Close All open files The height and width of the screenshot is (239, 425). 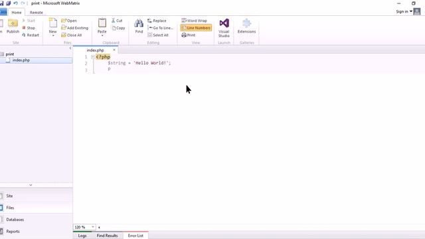tap(72, 35)
